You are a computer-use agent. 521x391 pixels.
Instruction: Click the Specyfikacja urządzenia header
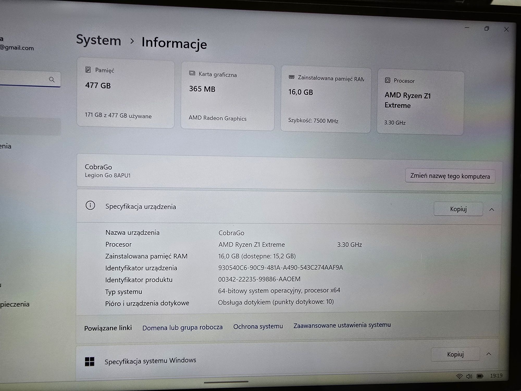(x=141, y=207)
